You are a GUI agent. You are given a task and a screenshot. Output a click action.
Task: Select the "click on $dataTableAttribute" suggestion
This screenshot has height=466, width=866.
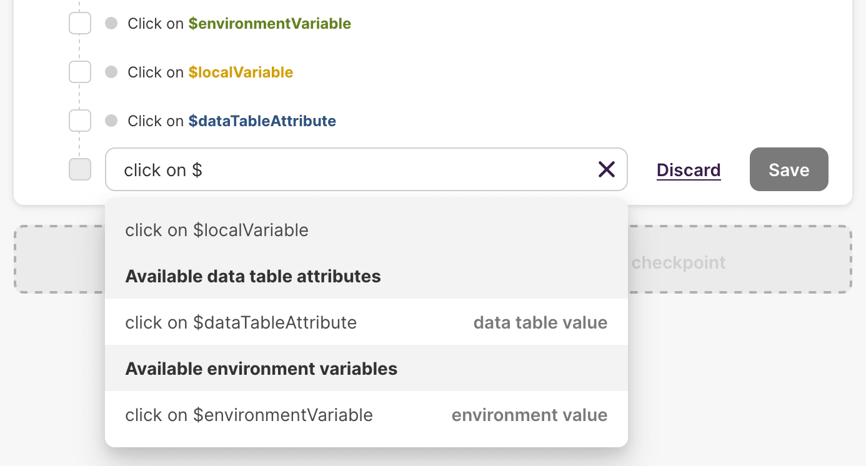point(241,322)
